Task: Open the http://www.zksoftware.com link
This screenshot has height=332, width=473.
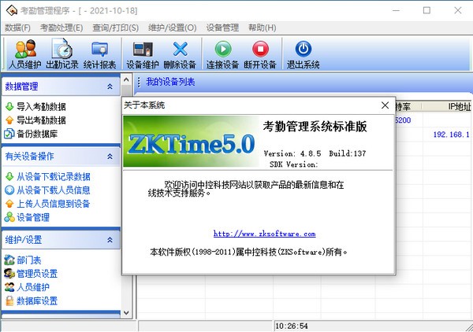Action: click(265, 234)
